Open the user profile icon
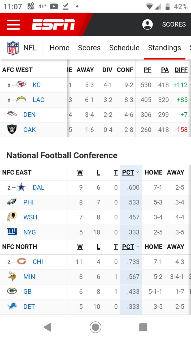The width and height of the screenshot is (191, 340). click(x=147, y=24)
